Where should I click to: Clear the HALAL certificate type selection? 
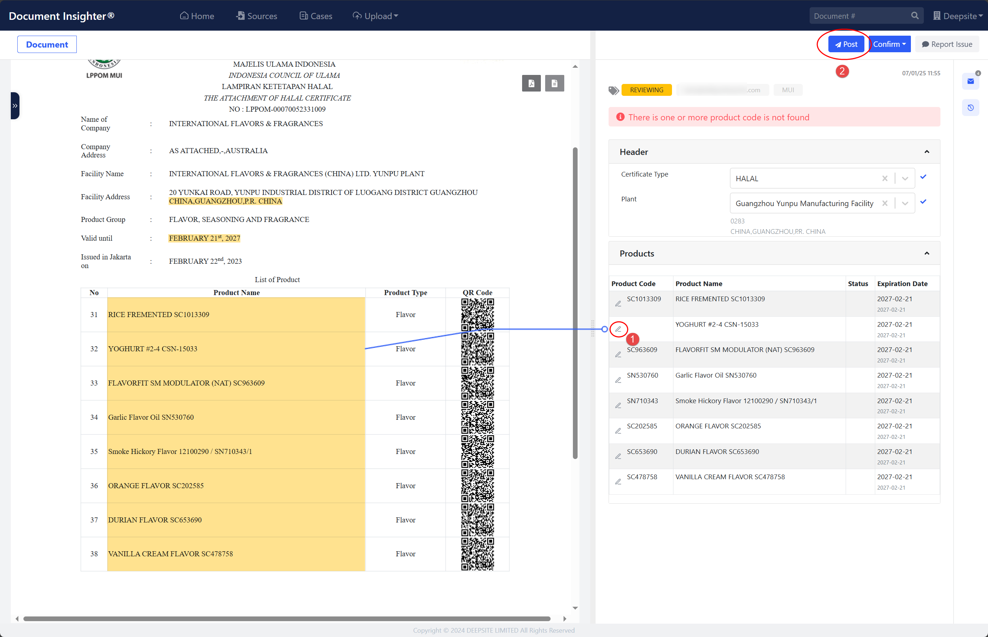[x=885, y=178]
